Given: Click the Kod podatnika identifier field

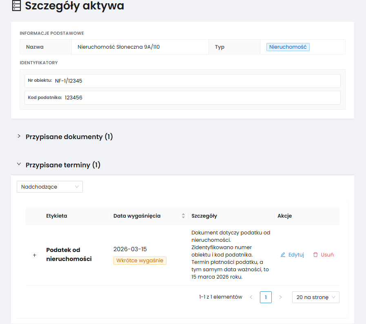Looking at the screenshot, I should pos(182,98).
